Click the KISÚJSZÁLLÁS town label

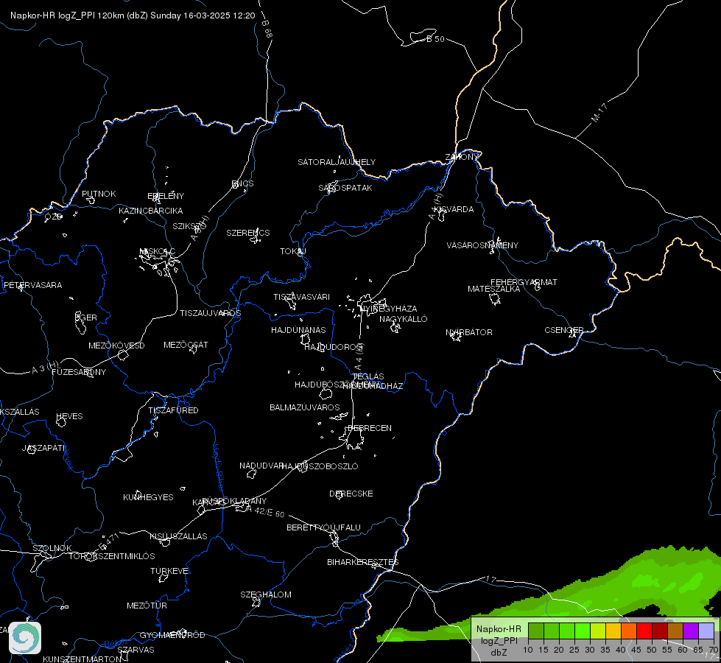click(x=178, y=536)
